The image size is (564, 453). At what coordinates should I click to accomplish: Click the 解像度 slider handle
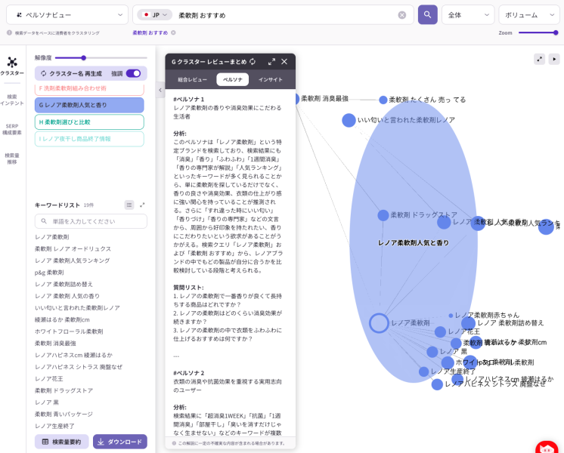click(x=83, y=57)
